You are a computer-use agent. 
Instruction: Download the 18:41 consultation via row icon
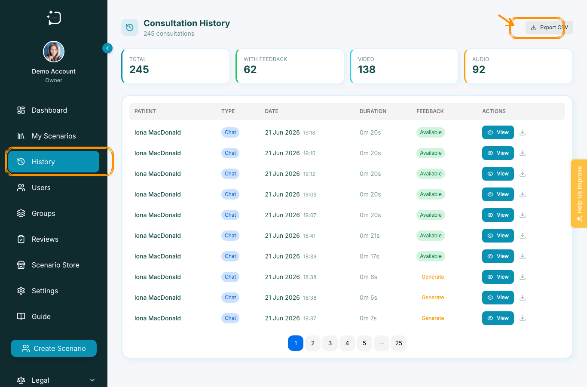(x=523, y=236)
